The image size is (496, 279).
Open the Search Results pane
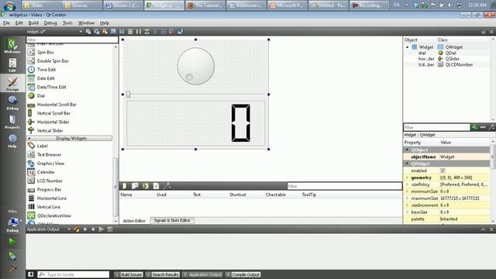coord(163,274)
